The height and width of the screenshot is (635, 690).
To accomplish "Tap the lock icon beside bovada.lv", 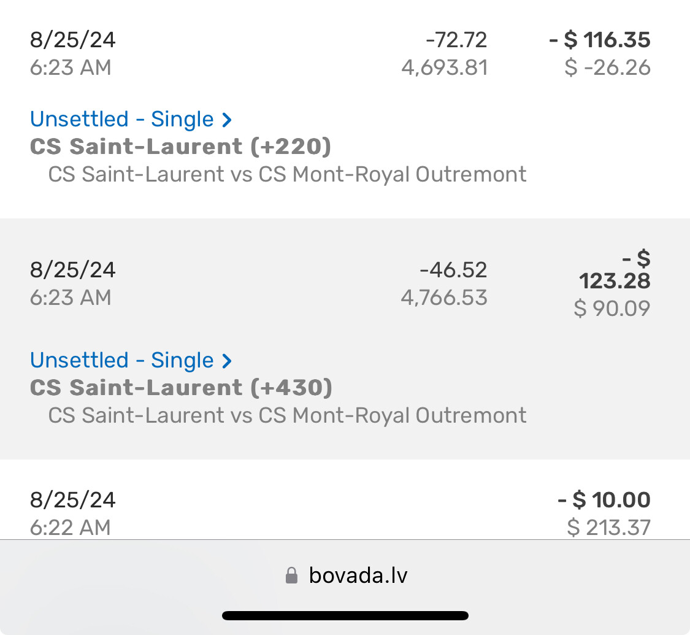I will pyautogui.click(x=292, y=575).
